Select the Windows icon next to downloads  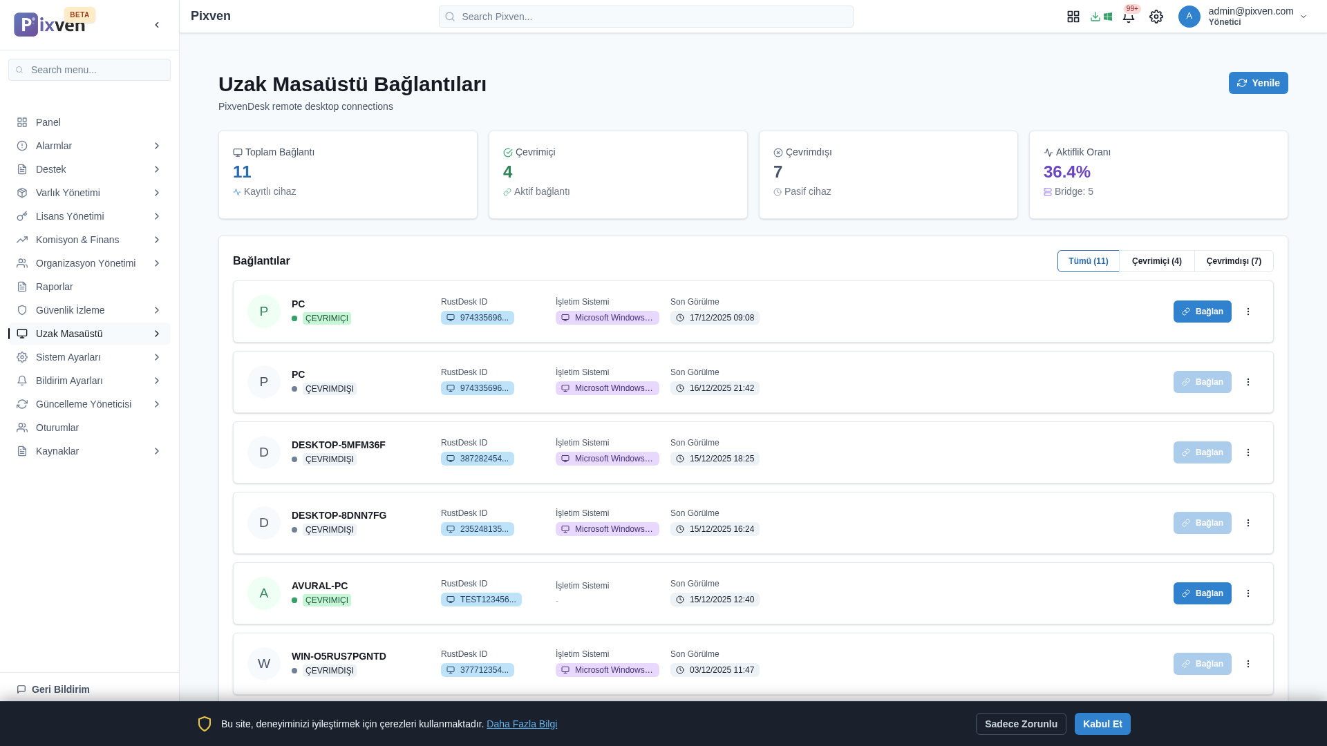click(x=1107, y=16)
